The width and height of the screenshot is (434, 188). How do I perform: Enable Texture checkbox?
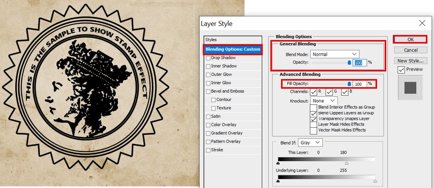click(x=213, y=108)
